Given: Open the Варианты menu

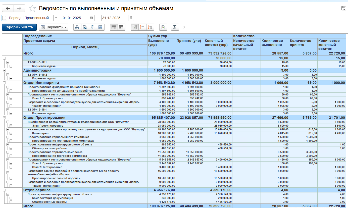Looking at the screenshot, I should click(54, 27).
